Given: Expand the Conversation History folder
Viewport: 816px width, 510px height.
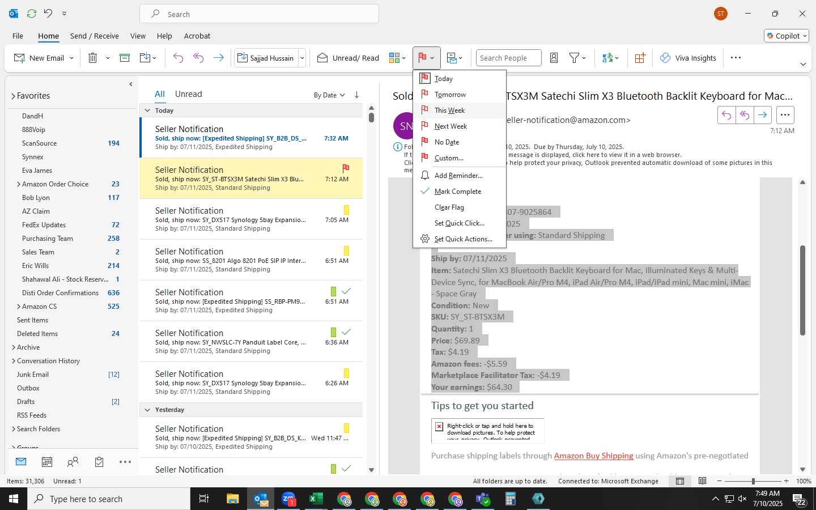Looking at the screenshot, I should (x=14, y=361).
